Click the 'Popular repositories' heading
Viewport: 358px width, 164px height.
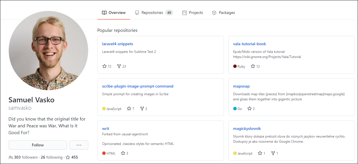[x=117, y=30]
